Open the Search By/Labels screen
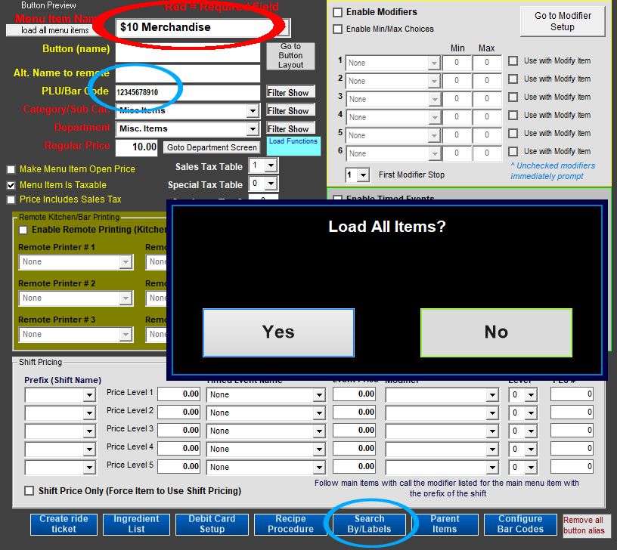This screenshot has height=550, width=617. click(x=369, y=524)
